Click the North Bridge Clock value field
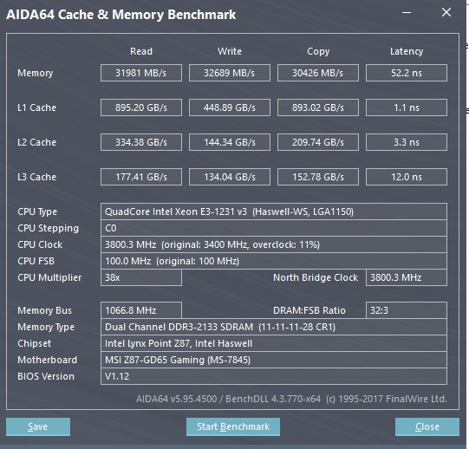 (407, 277)
